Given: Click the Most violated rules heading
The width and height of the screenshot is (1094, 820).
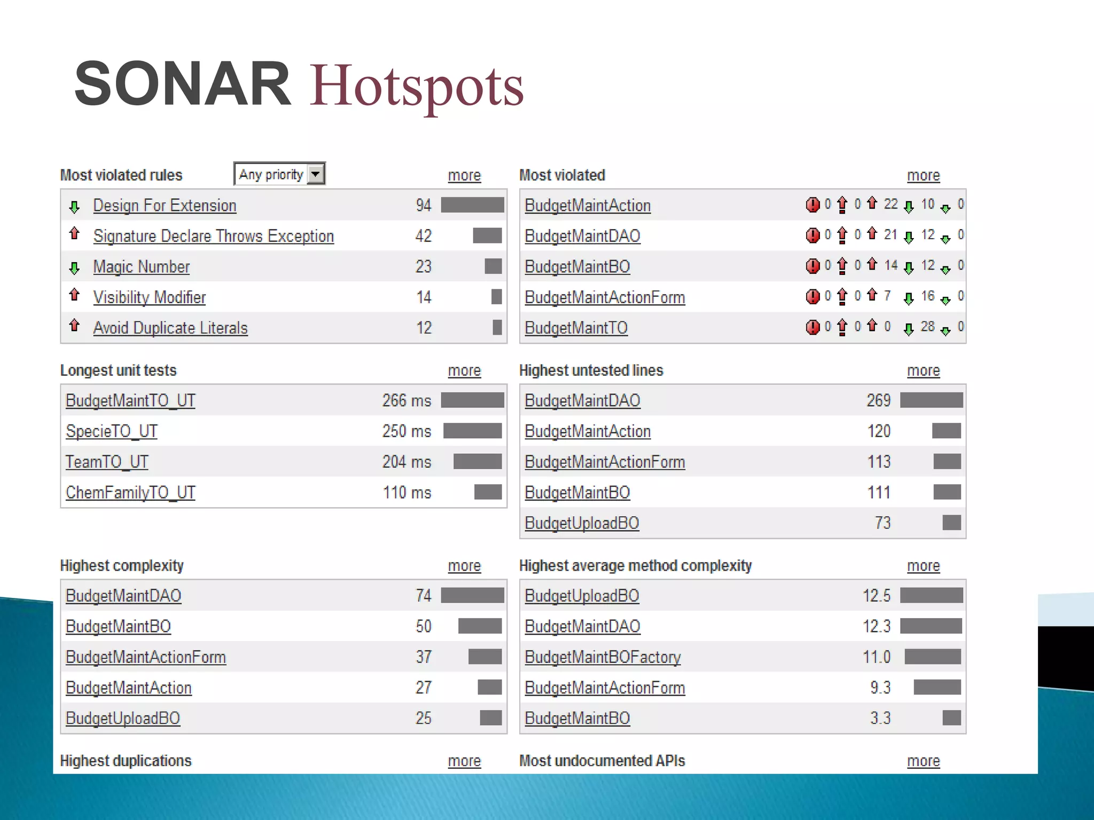Looking at the screenshot, I should [121, 175].
